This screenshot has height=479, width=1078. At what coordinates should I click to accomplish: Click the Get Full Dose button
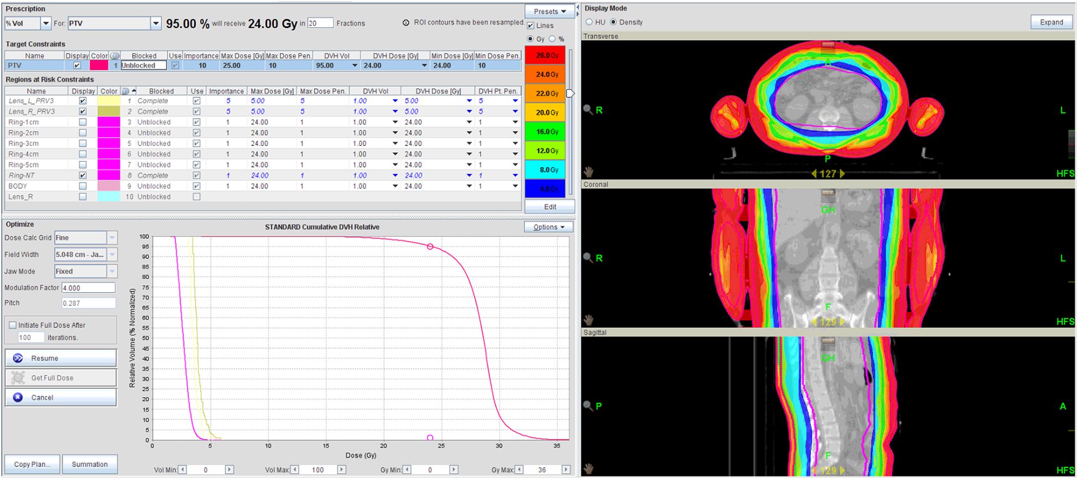point(61,378)
